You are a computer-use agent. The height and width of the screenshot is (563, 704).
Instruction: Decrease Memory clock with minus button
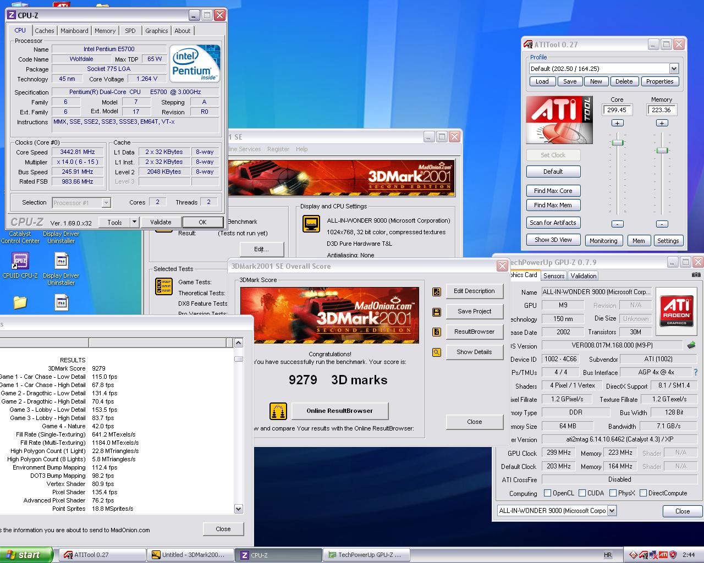pos(662,224)
